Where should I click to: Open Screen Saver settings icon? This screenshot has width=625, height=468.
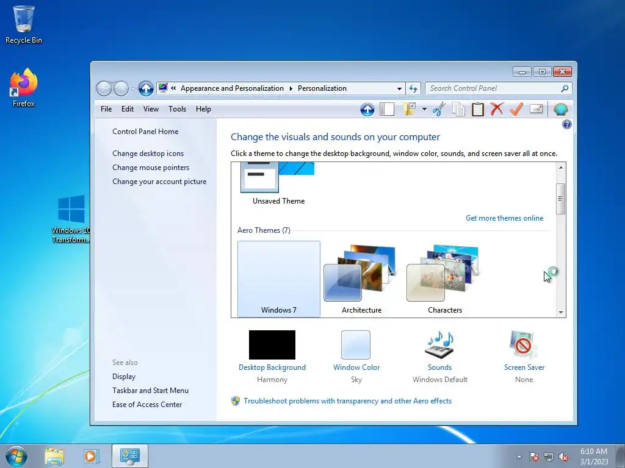523,345
